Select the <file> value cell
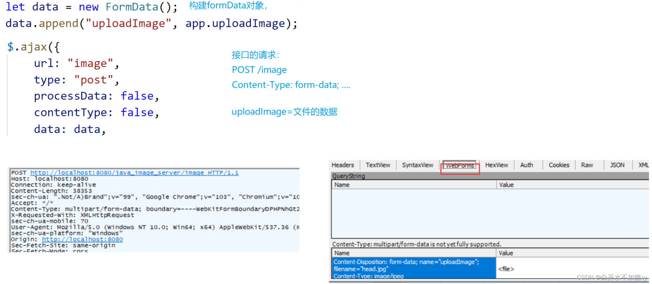The height and width of the screenshot is (284, 652). point(573,269)
